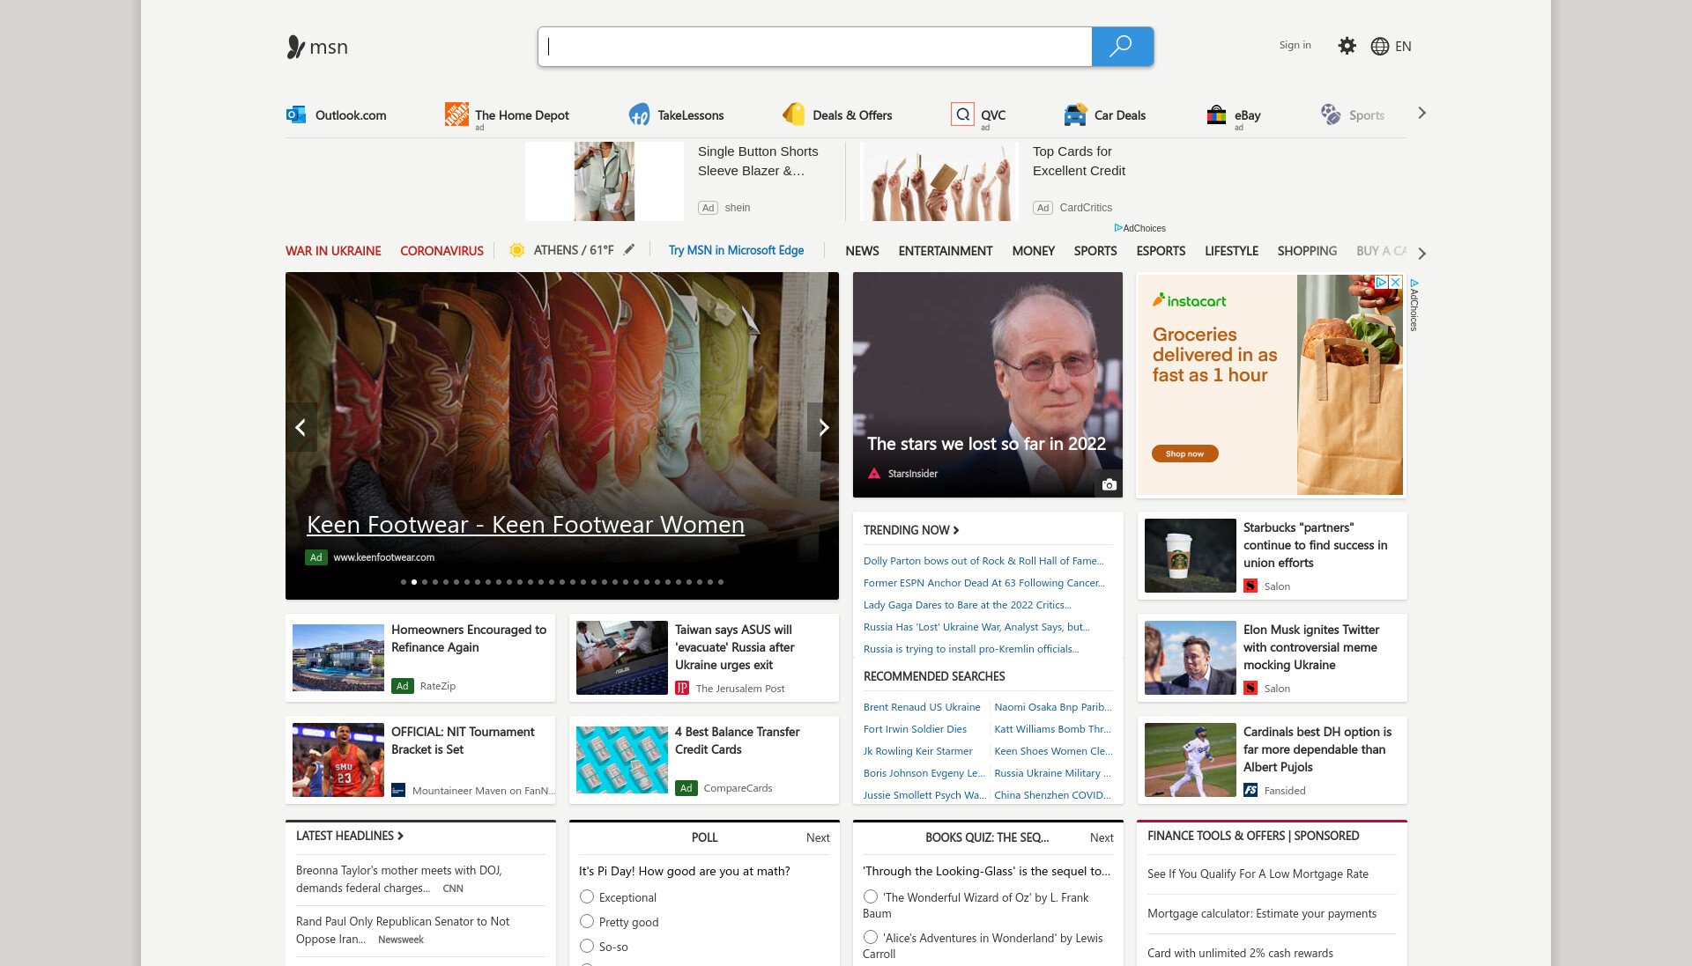1692x966 pixels.
Task: Open the Outlook.com icon shortcut
Action: pos(296,114)
